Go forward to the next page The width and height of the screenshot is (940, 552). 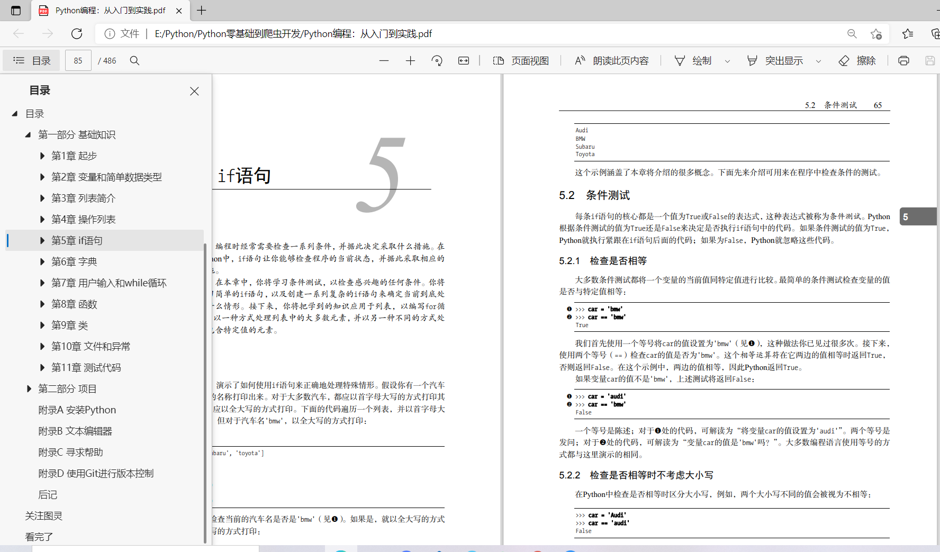(48, 34)
